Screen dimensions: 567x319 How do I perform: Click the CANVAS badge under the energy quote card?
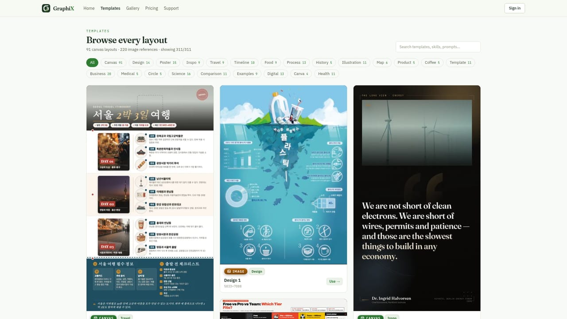[x=371, y=317]
